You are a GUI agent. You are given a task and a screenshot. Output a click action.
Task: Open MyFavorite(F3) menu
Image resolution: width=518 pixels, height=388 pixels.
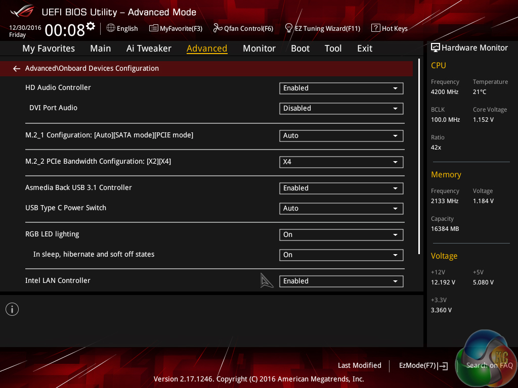point(176,28)
